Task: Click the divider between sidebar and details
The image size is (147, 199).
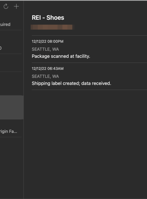Action: pyautogui.click(x=24, y=99)
